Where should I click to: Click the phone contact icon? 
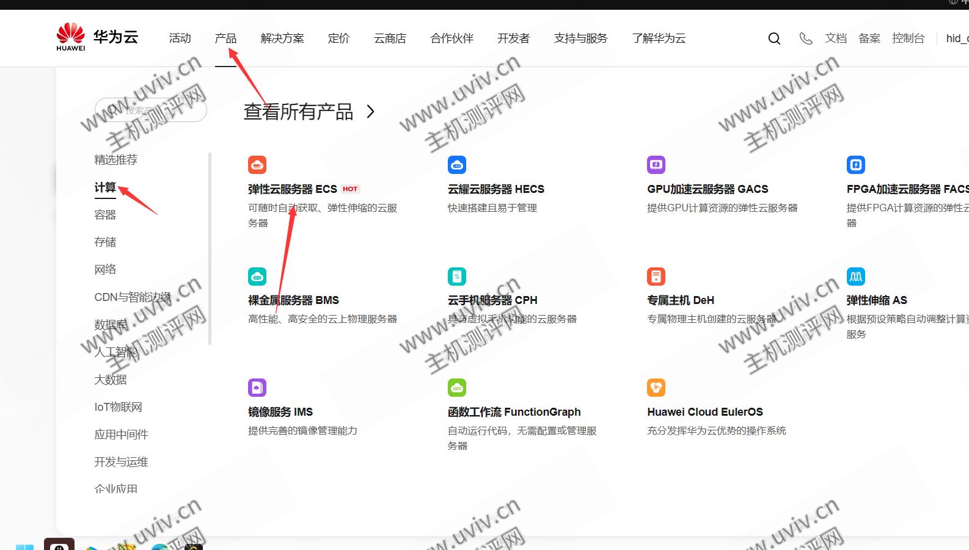[806, 38]
